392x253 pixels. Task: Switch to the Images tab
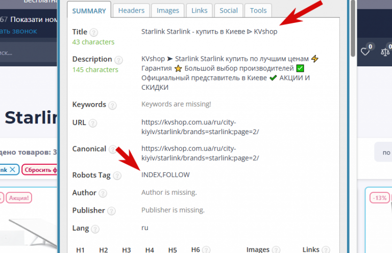(x=168, y=11)
